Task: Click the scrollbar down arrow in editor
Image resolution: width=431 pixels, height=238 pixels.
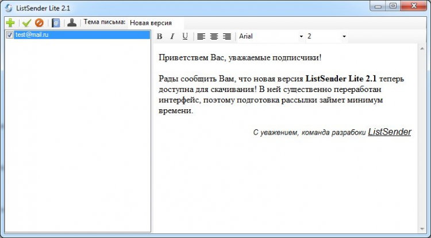Action: pos(422,229)
